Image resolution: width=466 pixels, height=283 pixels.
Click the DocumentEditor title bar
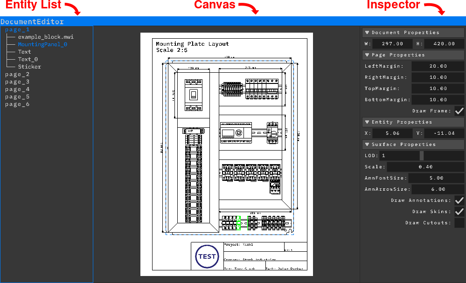click(233, 21)
